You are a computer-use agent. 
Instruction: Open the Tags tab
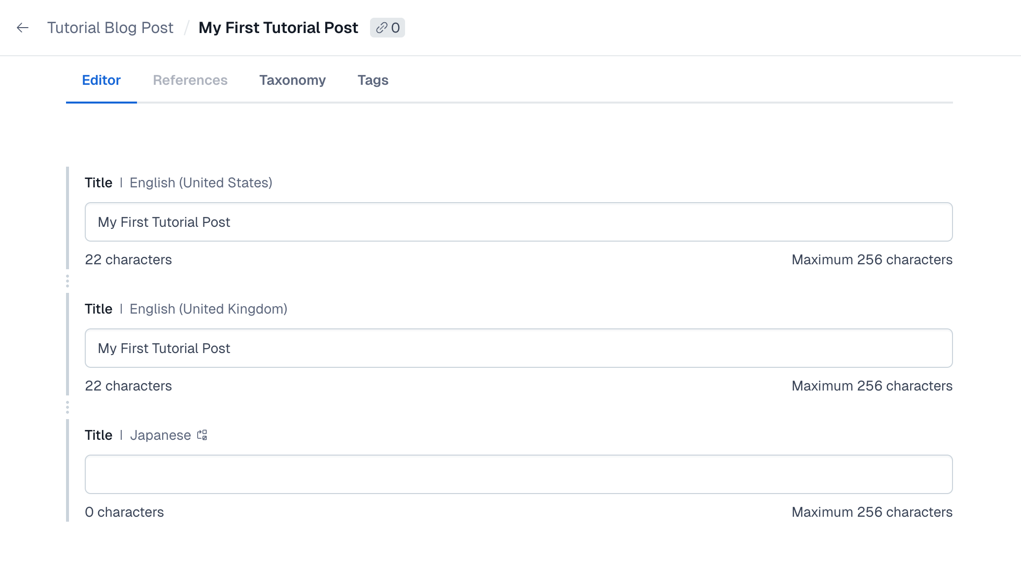click(x=373, y=80)
